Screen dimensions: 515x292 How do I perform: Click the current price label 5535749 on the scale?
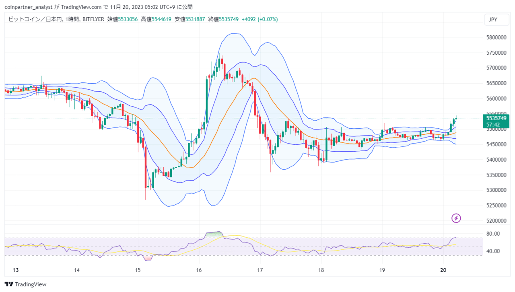(496, 117)
